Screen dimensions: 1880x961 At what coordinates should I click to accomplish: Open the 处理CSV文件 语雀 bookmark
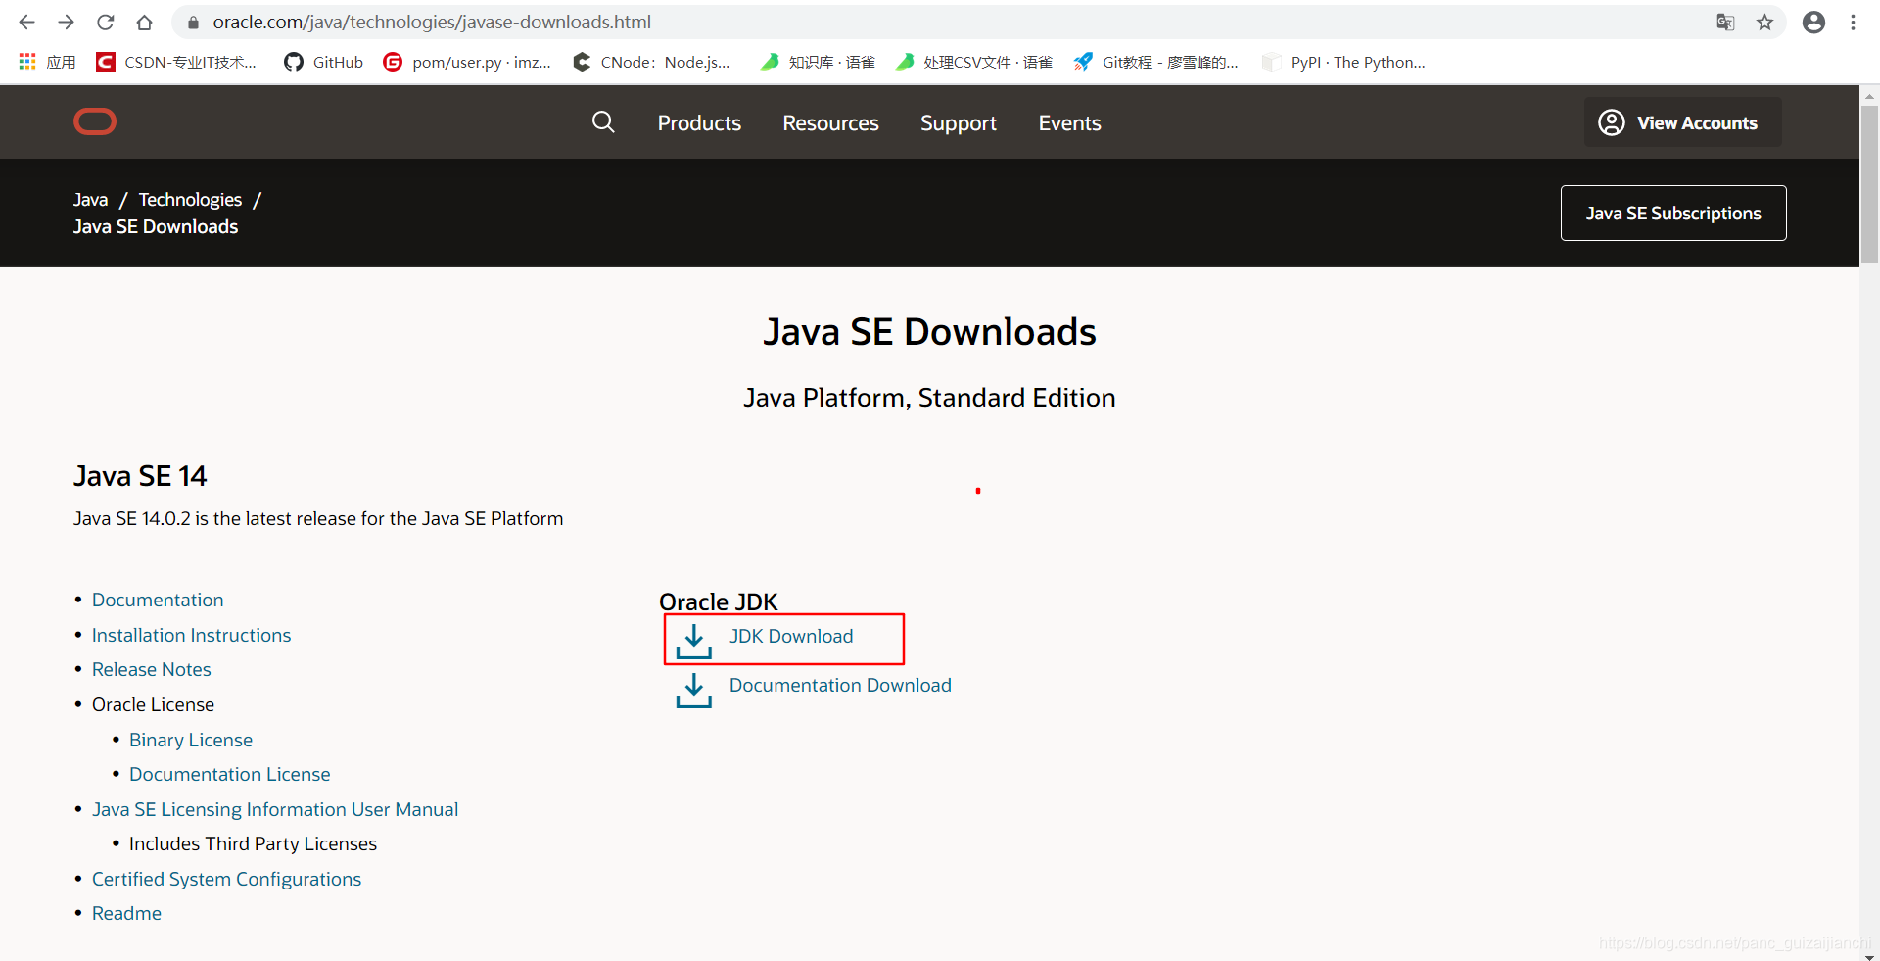click(974, 62)
